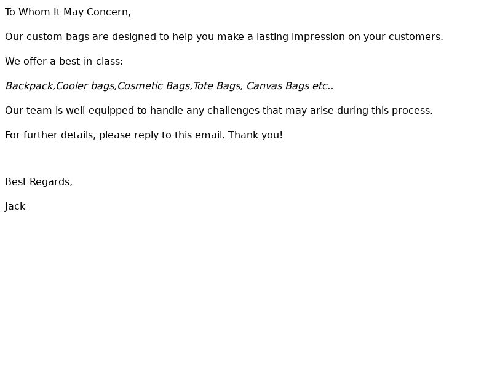Screen dimensions: 492x369
Task: Click the word "process" at the sentence end
Action: (413, 111)
